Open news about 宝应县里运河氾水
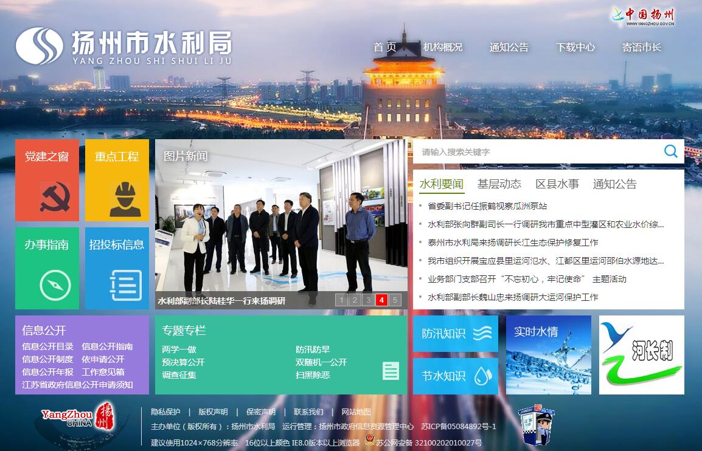 [x=546, y=260]
